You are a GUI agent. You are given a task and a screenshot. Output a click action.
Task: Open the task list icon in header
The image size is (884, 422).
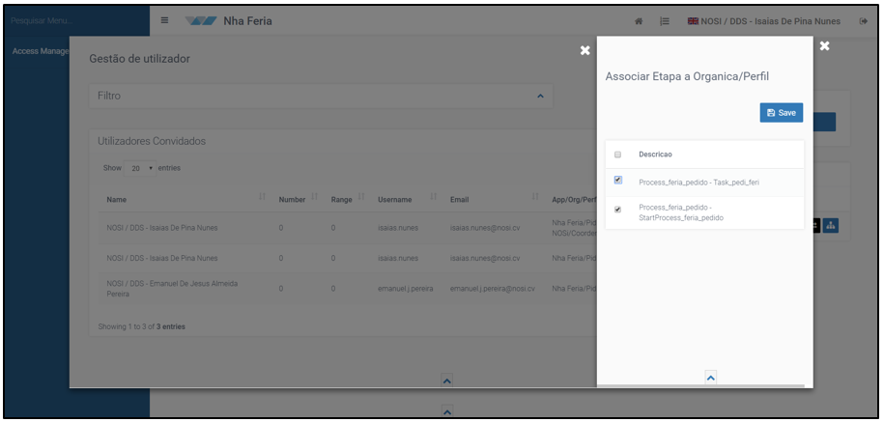click(665, 21)
